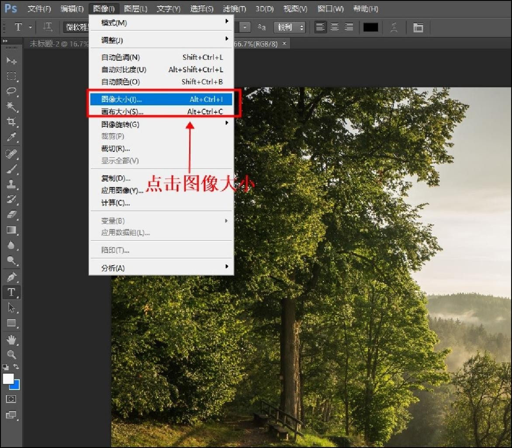This screenshot has width=512, height=448.
Task: Select the Dodge tool
Action: click(11, 260)
